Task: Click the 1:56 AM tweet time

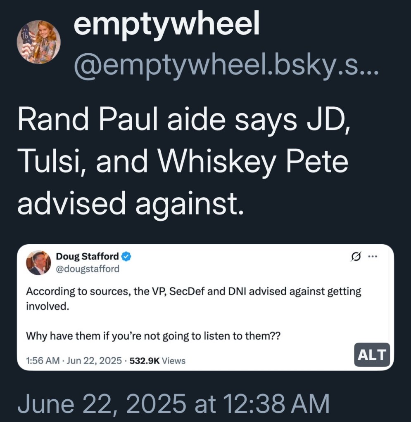Action: coord(43,361)
